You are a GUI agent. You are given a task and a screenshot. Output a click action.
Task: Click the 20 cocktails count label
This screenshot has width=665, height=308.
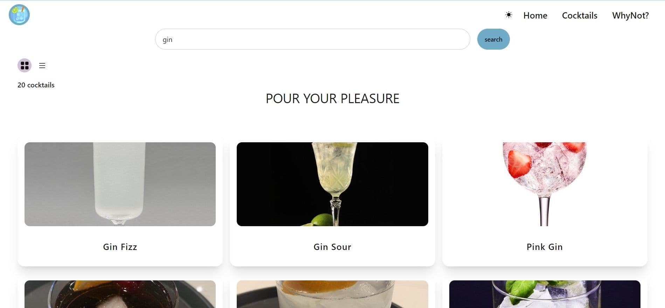coord(36,85)
